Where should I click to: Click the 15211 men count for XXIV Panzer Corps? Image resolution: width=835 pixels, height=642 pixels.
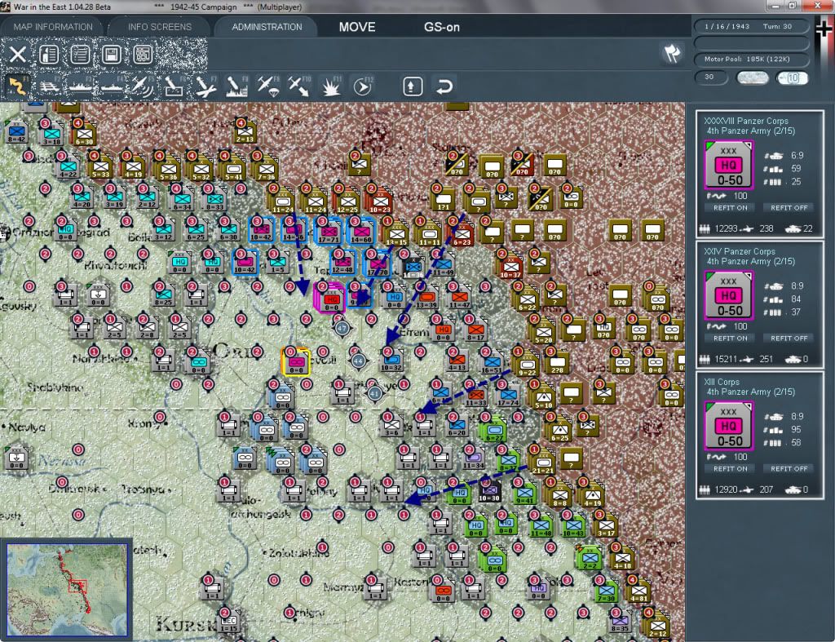pos(726,359)
